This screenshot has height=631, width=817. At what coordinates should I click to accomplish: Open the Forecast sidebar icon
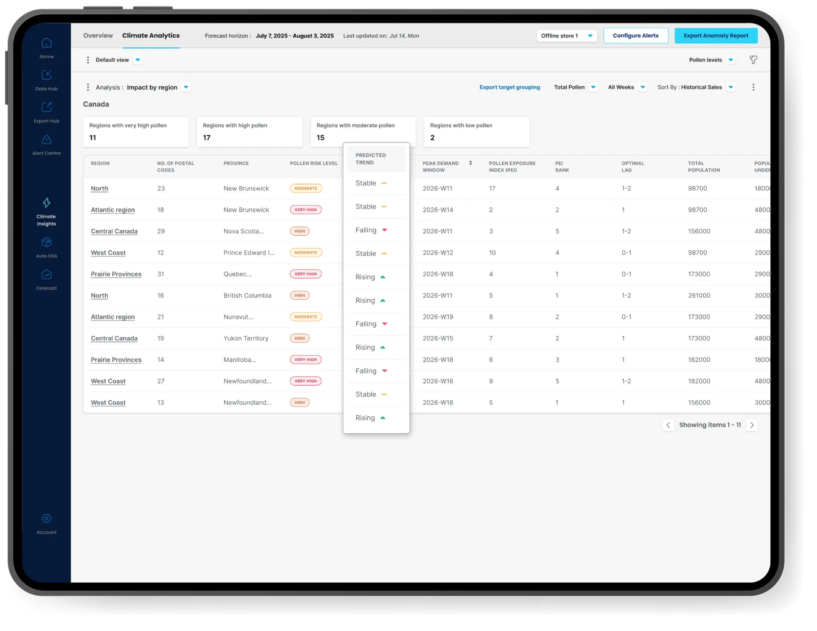coord(47,275)
